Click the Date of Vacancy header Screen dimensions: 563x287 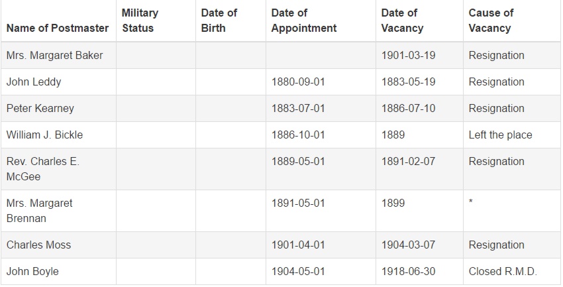pos(402,21)
